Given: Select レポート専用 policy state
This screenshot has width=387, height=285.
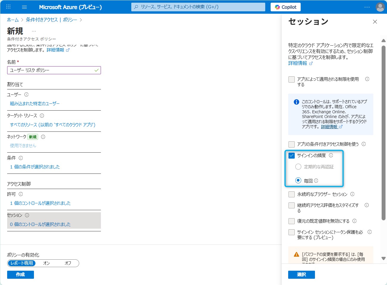Looking at the screenshot, I should click(x=21, y=263).
